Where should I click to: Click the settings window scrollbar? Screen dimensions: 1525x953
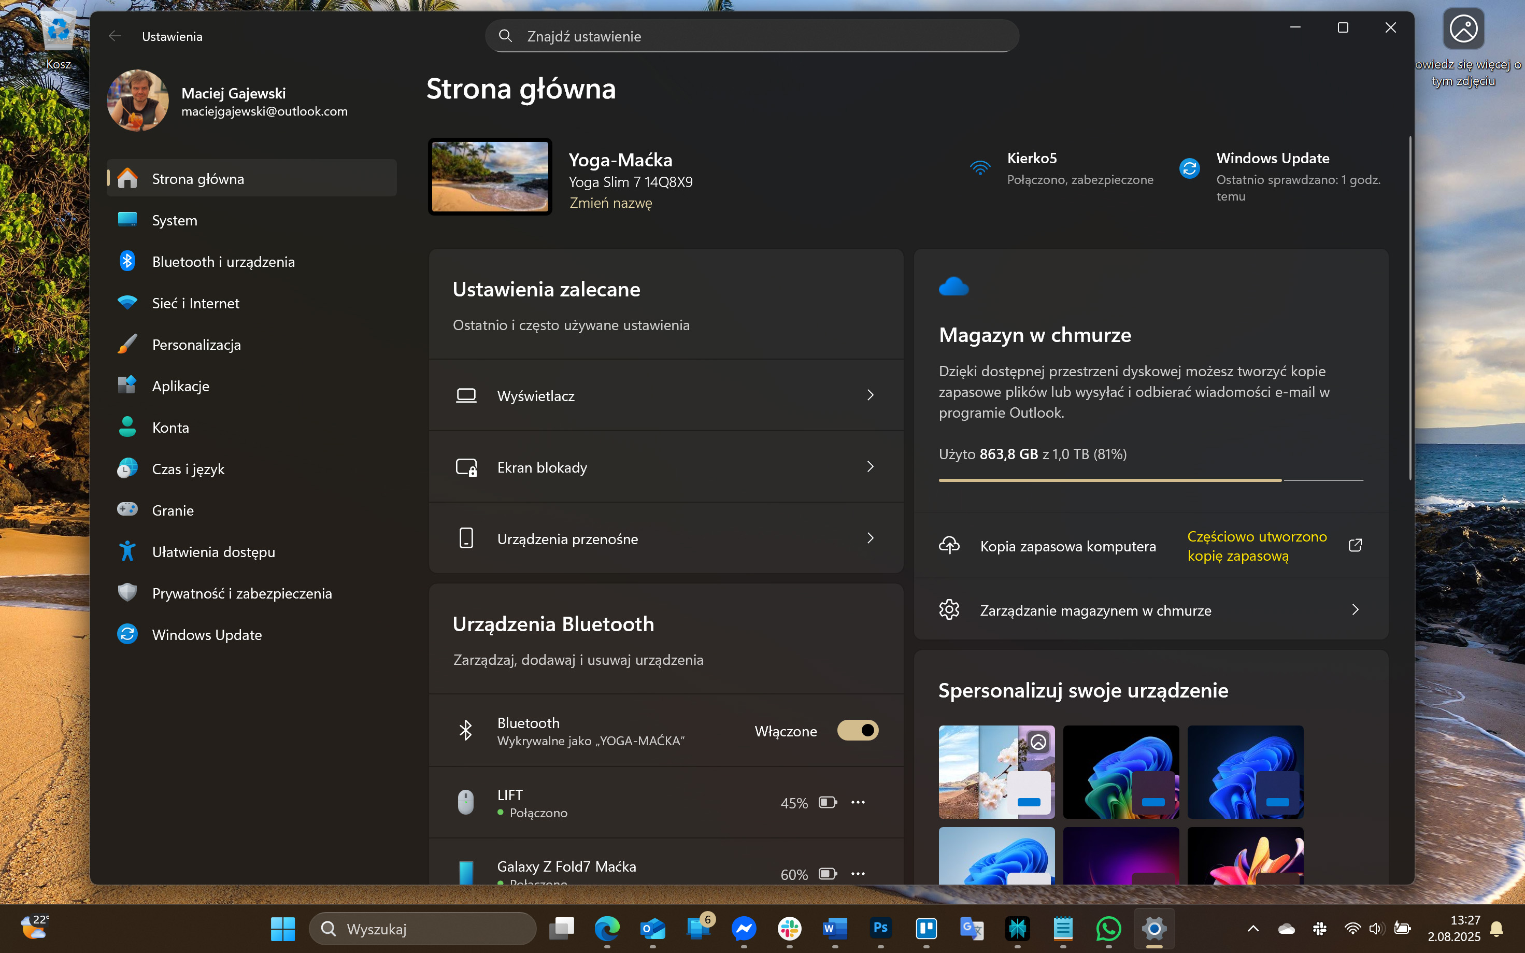point(1409,308)
